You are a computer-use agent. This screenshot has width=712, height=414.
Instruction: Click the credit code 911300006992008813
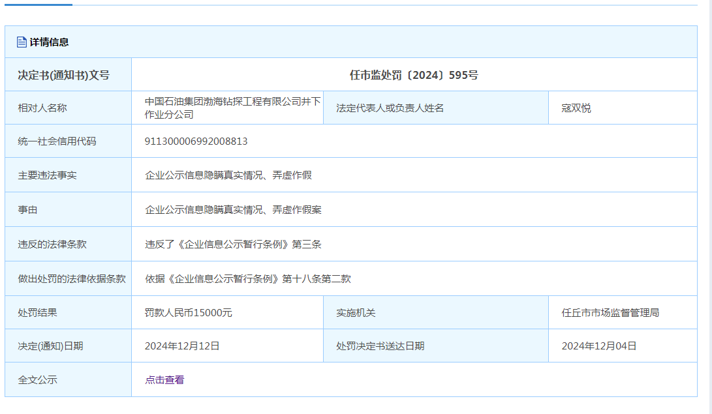click(196, 141)
